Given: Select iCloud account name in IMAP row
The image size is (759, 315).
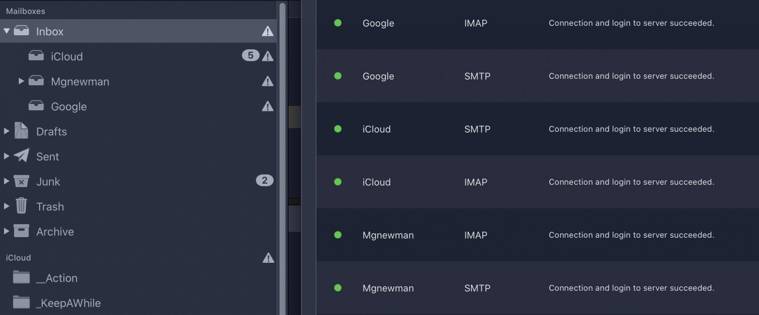Looking at the screenshot, I should click(376, 182).
